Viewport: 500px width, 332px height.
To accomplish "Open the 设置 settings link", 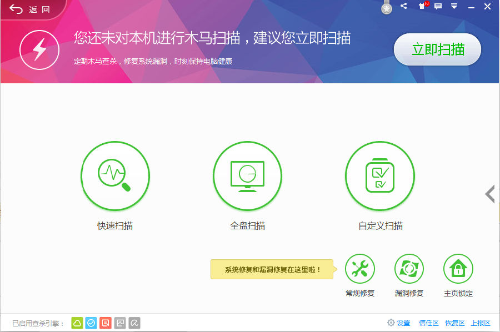I will point(398,323).
